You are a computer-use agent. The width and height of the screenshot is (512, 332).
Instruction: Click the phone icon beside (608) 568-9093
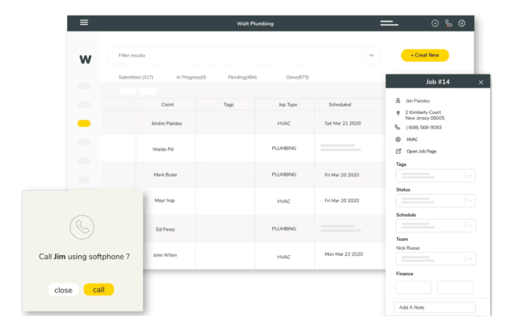tap(397, 128)
